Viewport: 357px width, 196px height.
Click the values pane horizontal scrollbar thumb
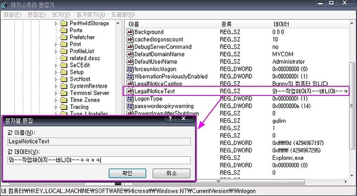(219, 182)
